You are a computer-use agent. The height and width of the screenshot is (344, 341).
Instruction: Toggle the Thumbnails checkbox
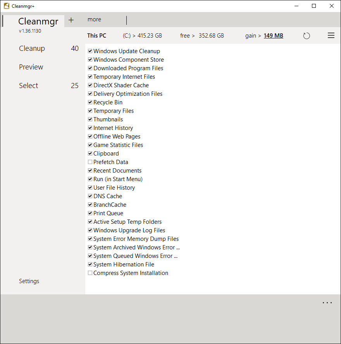coord(90,119)
